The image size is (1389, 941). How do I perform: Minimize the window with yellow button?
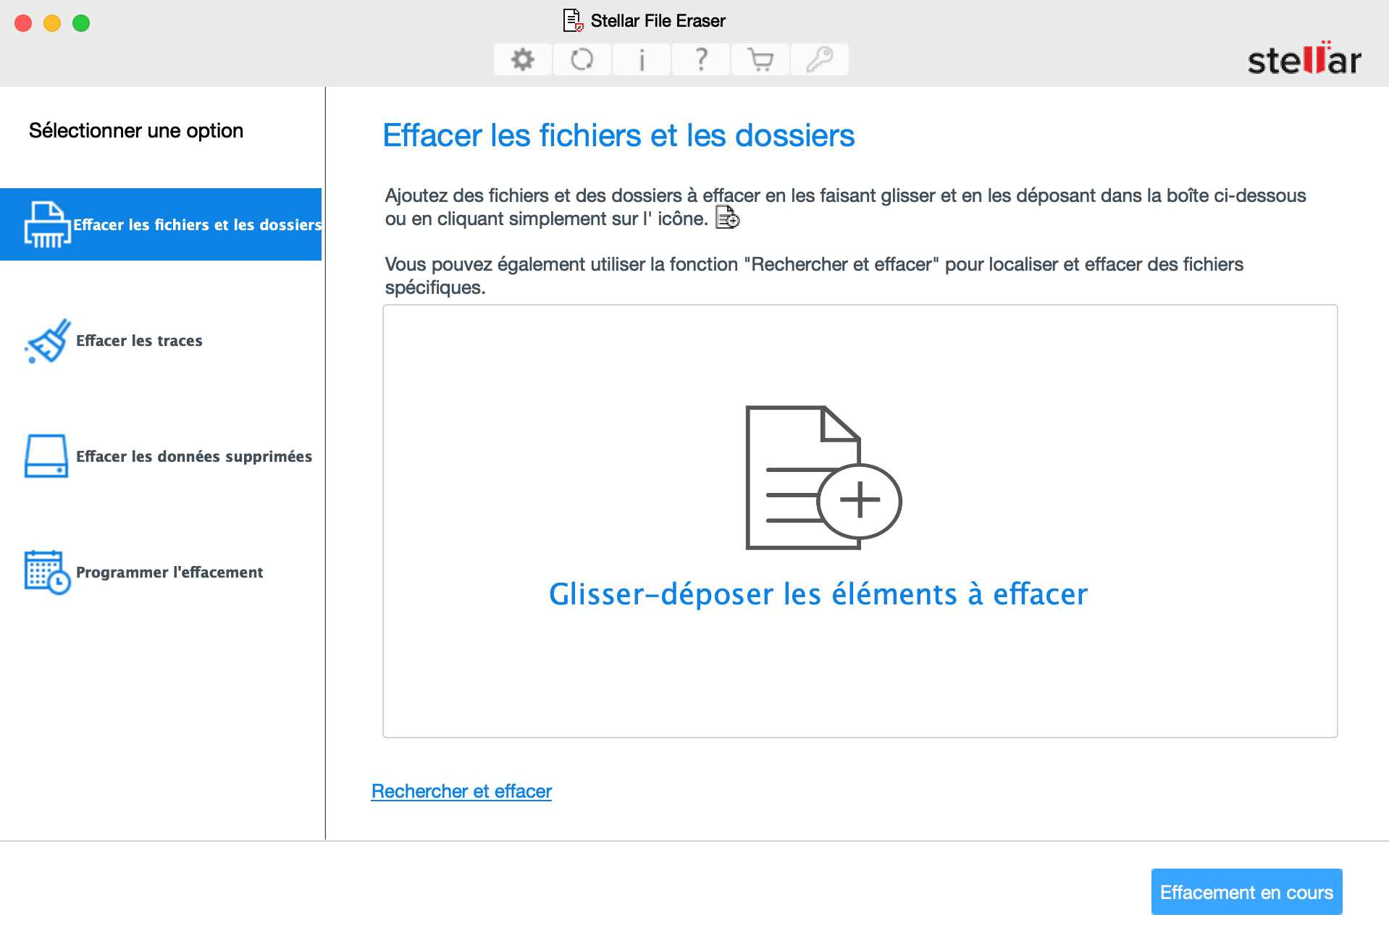pyautogui.click(x=52, y=23)
